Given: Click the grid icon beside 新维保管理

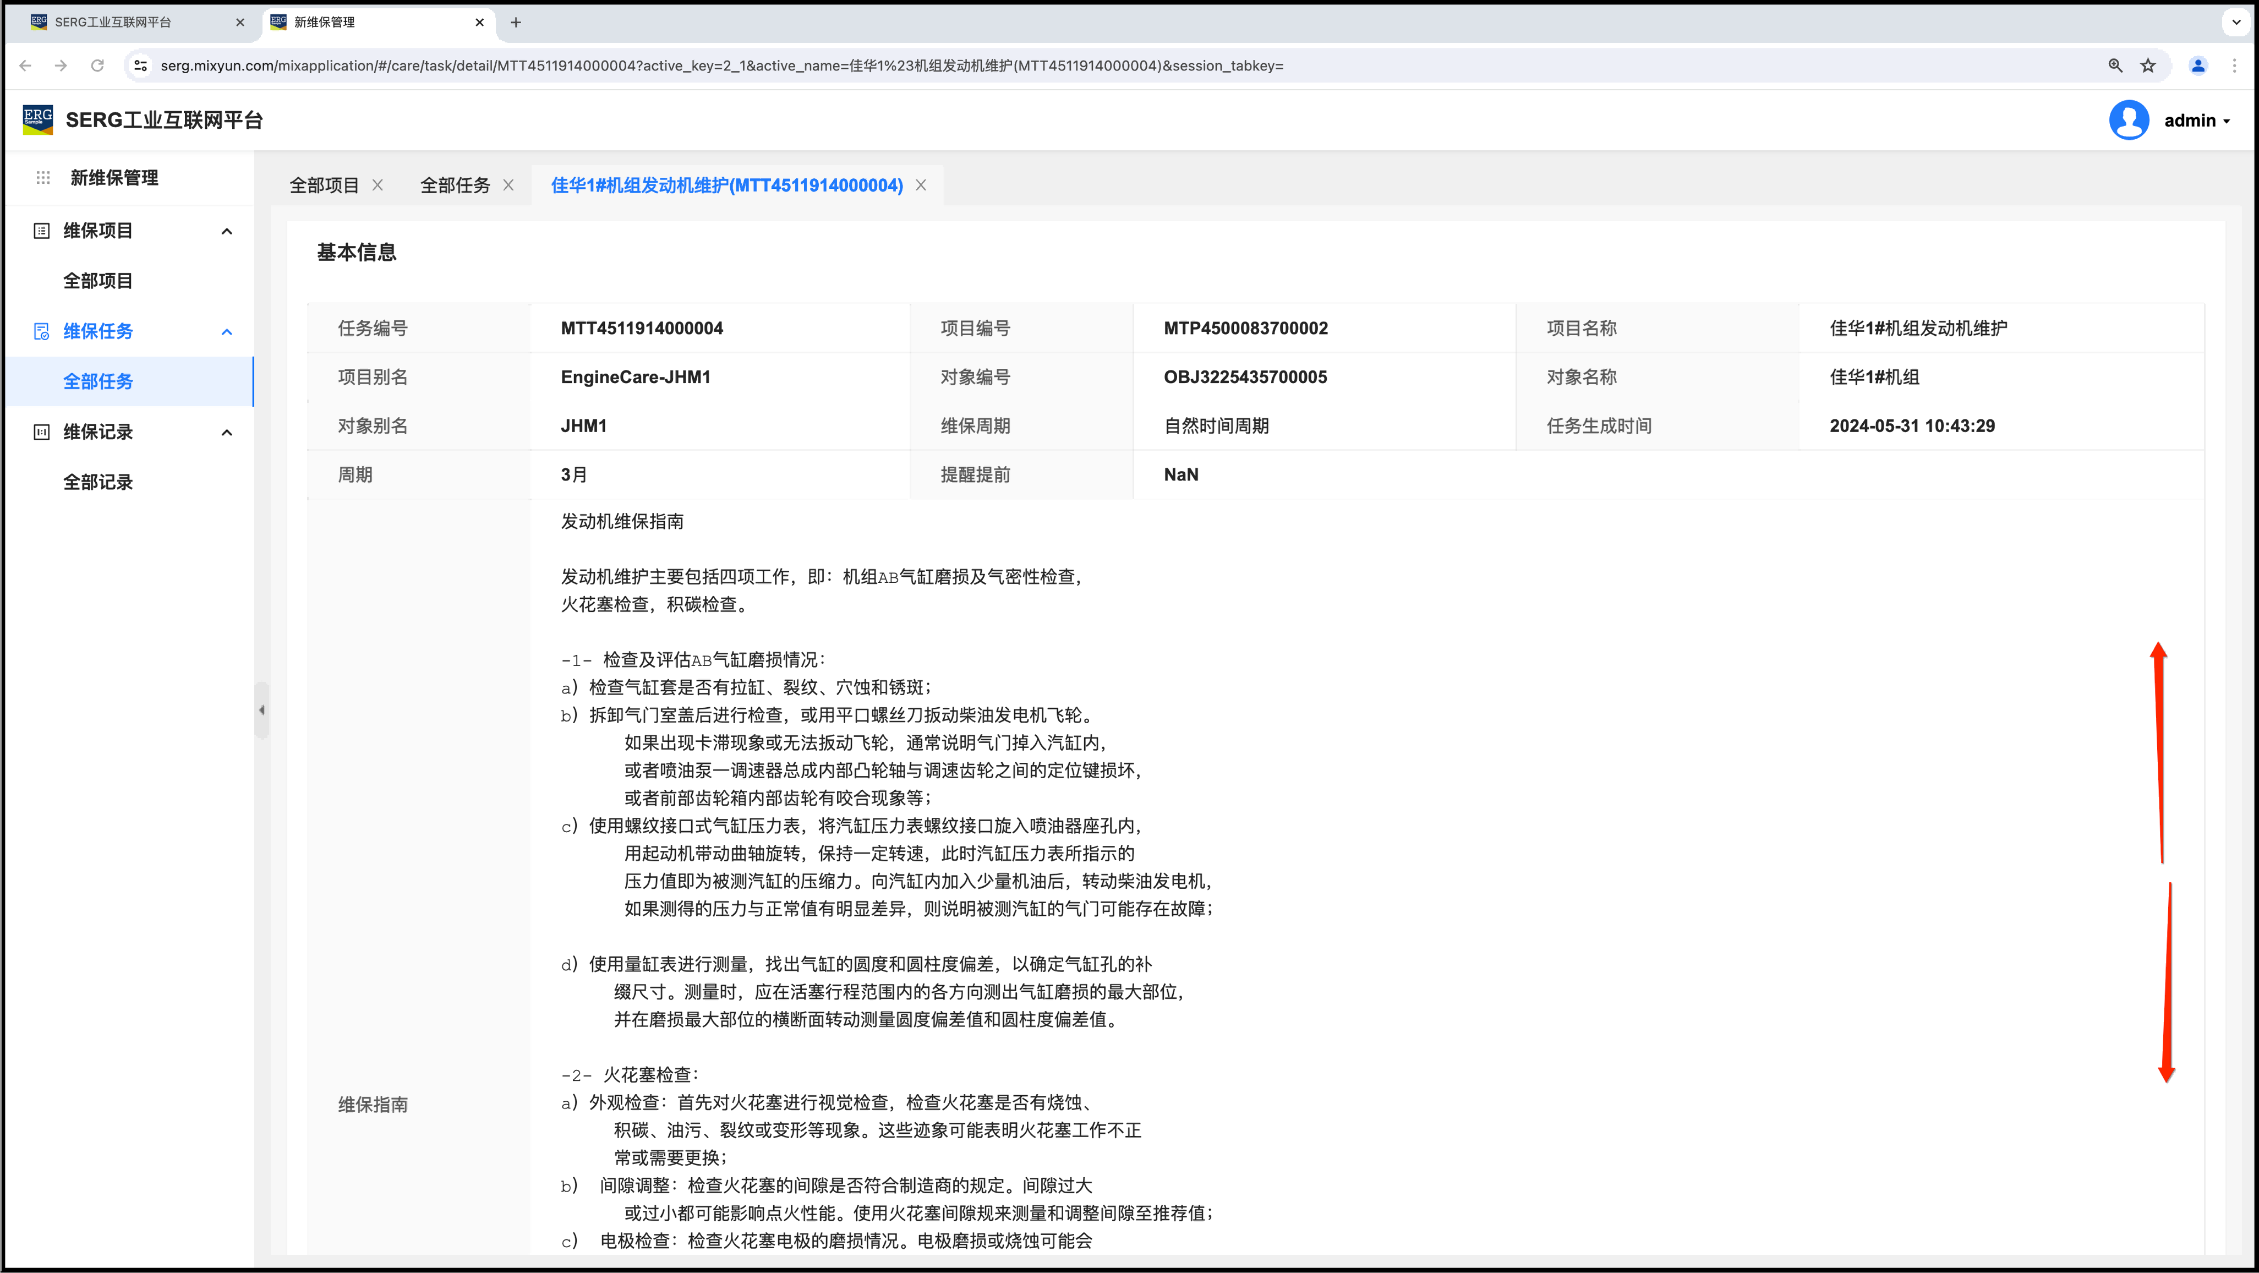Looking at the screenshot, I should click(43, 178).
